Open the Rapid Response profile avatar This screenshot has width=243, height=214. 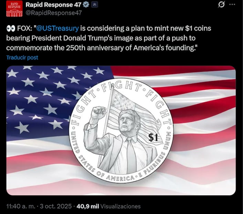[x=14, y=9]
